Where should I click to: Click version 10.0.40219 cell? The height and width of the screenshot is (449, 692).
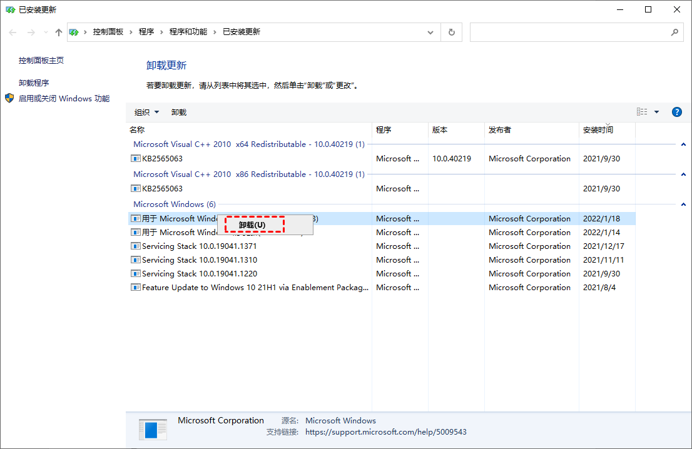coord(452,158)
